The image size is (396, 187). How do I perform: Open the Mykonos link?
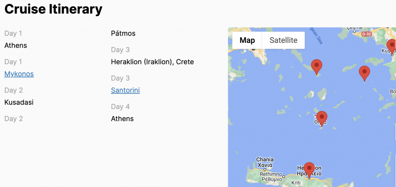[19, 74]
